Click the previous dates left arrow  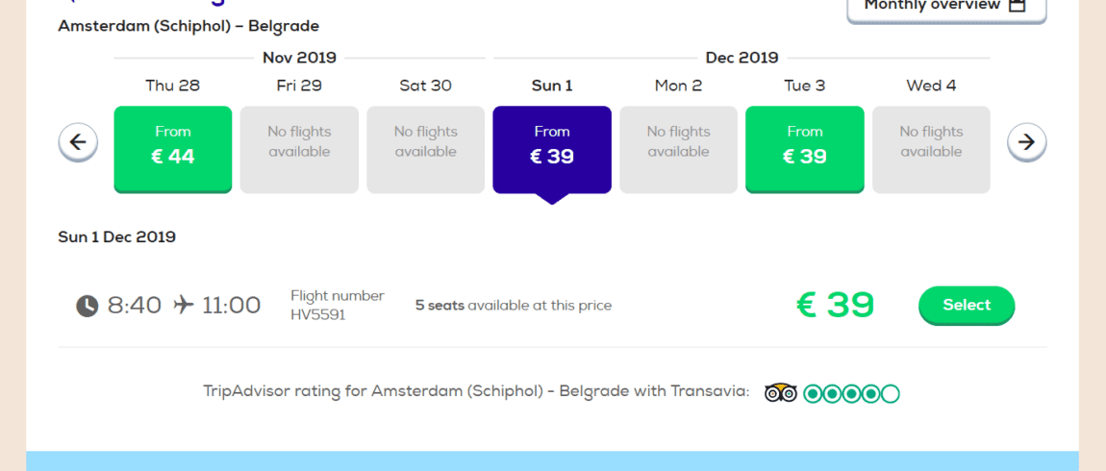[x=78, y=142]
